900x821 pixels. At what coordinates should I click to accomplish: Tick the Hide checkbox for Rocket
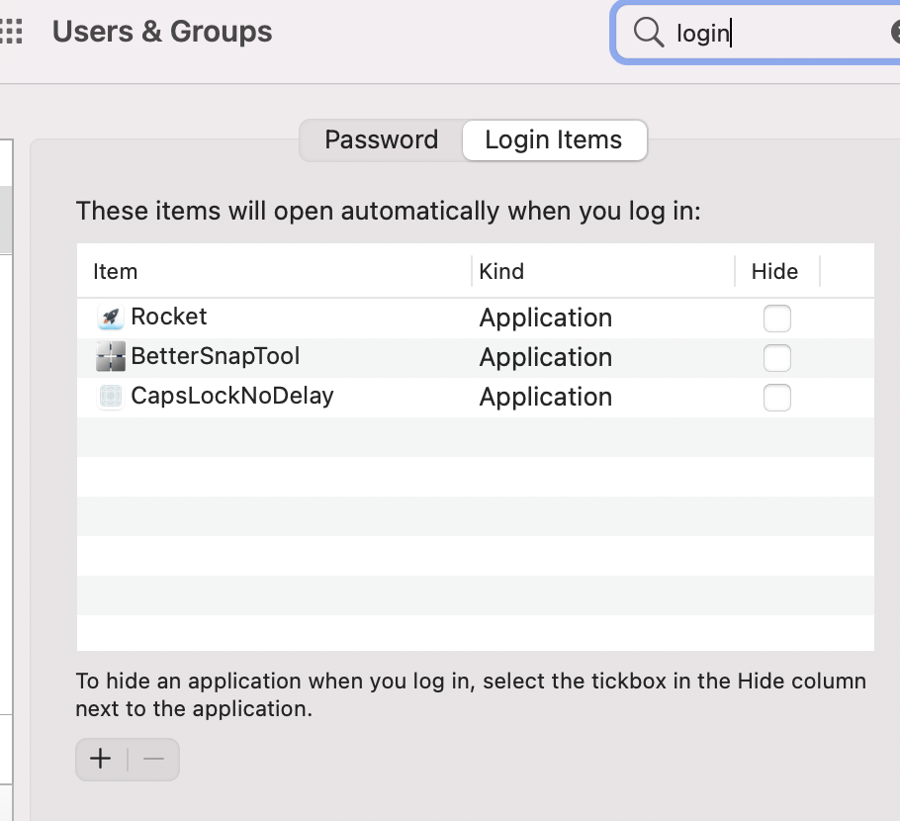point(777,319)
